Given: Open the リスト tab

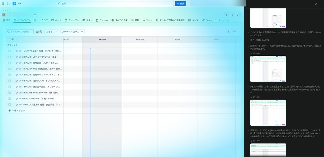Looking at the screenshot, I should pyautogui.click(x=87, y=20).
